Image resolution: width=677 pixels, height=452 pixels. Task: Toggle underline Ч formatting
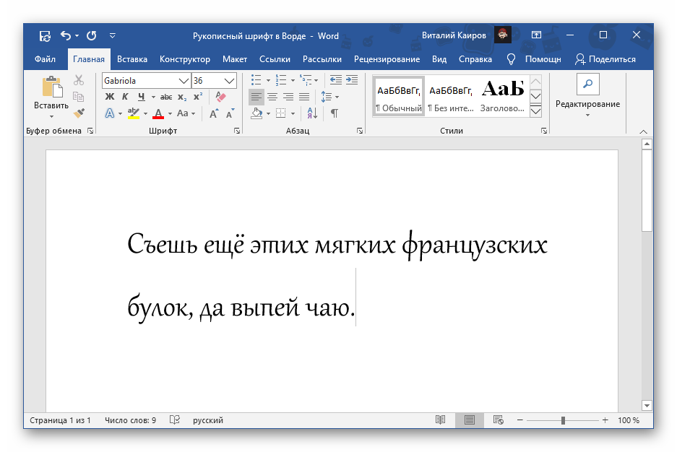coord(141,97)
